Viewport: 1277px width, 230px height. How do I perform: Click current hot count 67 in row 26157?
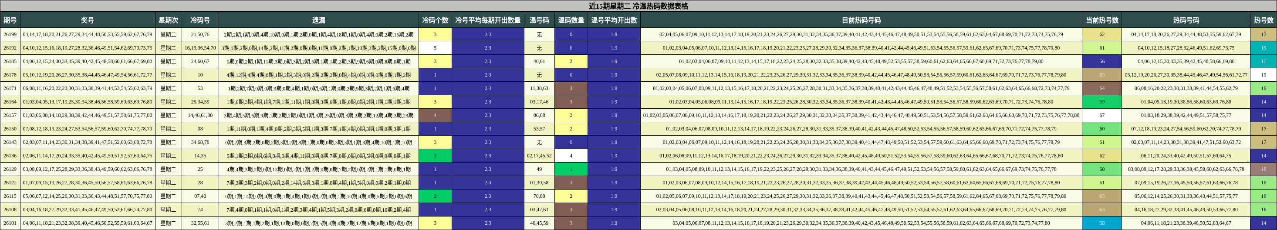tap(1101, 115)
